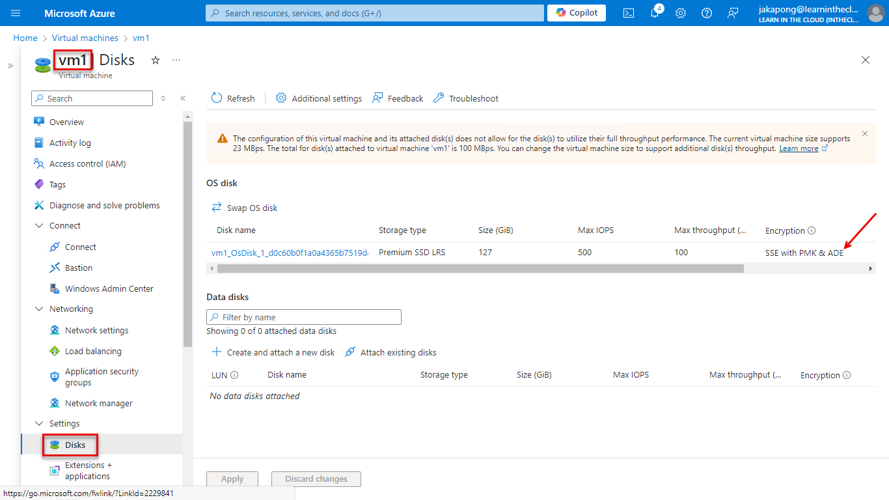Focus the global search resources box
The height and width of the screenshot is (500, 889).
pyautogui.click(x=374, y=13)
